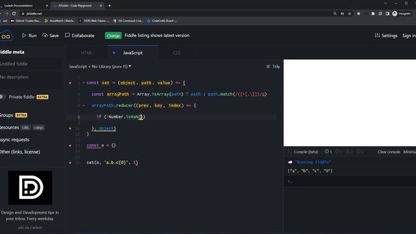The image size is (416, 234).
Task: Click the green Change badge
Action: click(x=113, y=36)
